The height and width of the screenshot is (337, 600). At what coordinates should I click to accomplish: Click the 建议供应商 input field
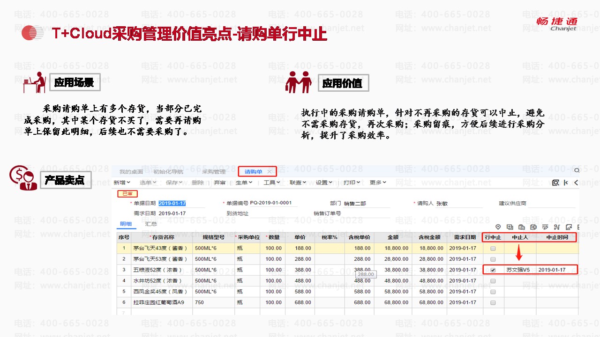552,204
